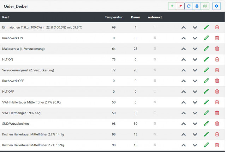This screenshot has height=152, width=226.
Task: Toggle autonext for Verzuckerungsrast row
Action: (155, 70)
